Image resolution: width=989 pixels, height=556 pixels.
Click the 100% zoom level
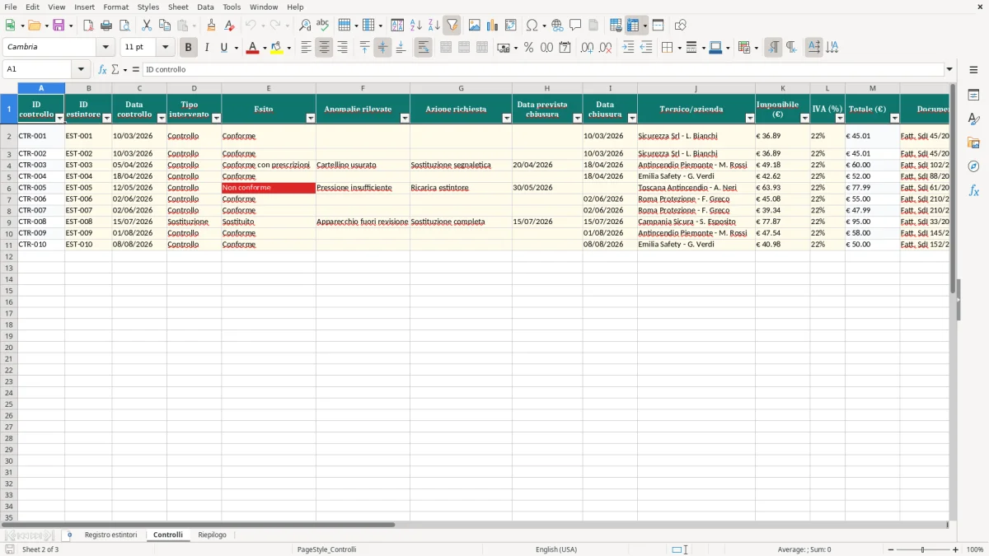(x=974, y=549)
